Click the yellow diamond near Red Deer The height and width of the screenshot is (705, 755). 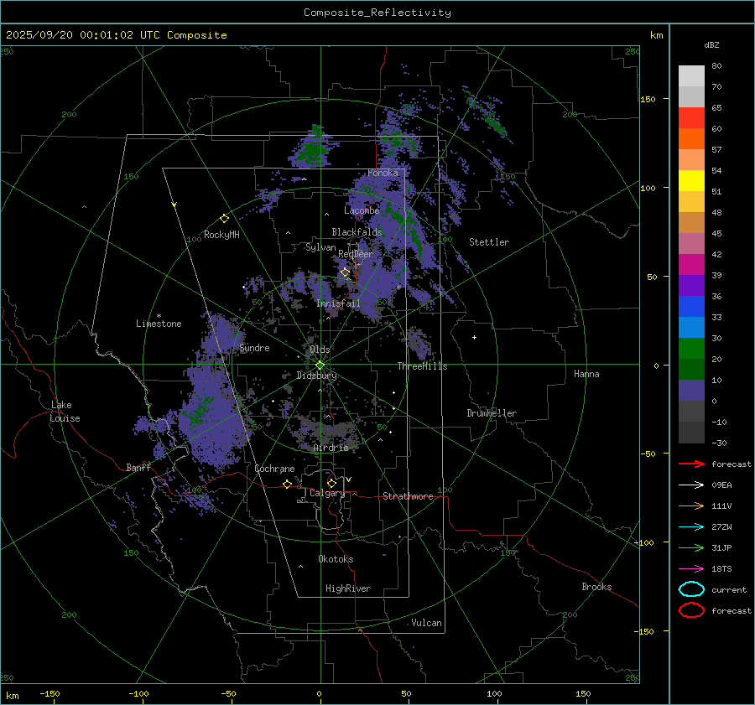pyautogui.click(x=345, y=272)
